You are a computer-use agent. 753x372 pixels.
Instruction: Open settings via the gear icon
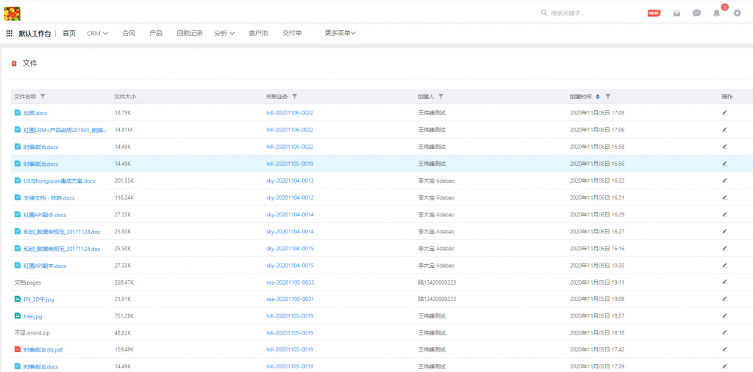(737, 13)
